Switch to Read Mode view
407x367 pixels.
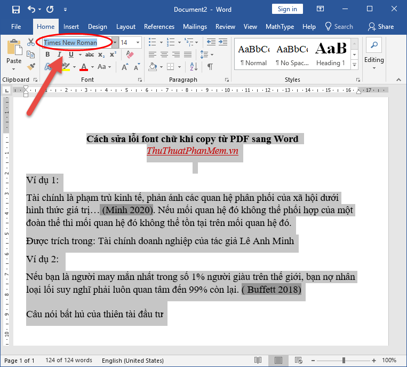(x=258, y=360)
